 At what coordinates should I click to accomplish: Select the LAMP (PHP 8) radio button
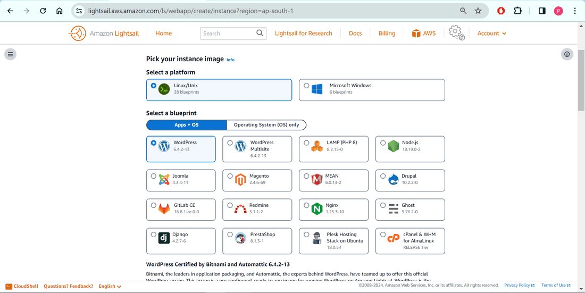(306, 143)
